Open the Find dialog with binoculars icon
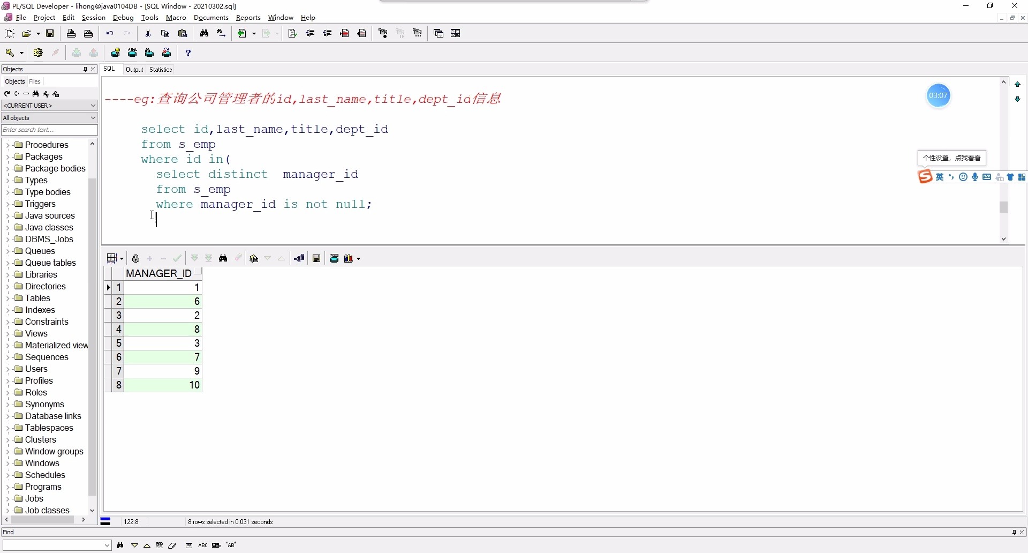 205,33
